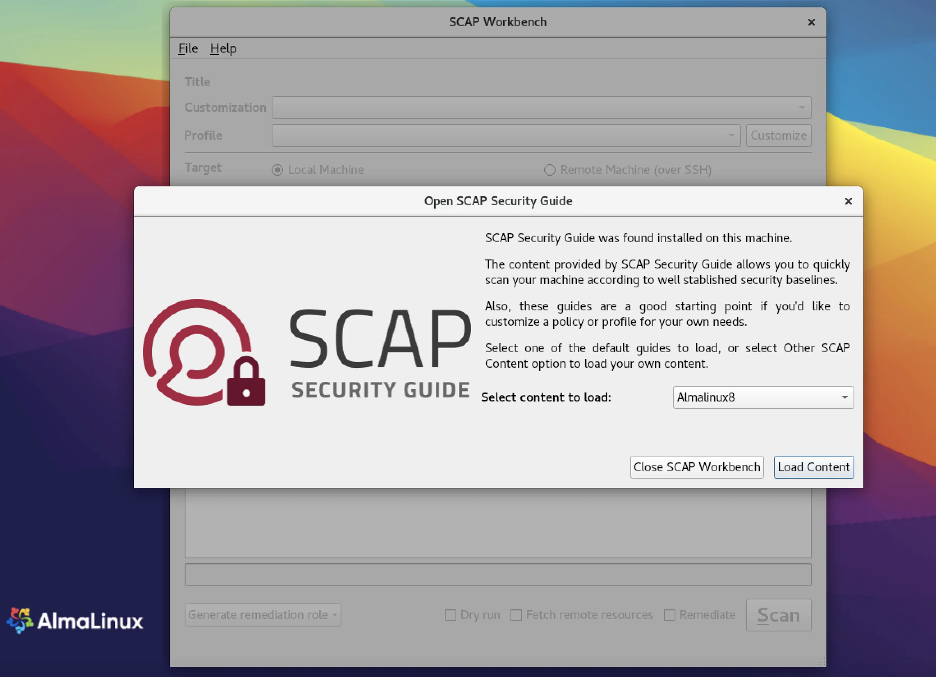The width and height of the screenshot is (936, 677).
Task: Toggle Fetch remote resources checkbox
Action: (516, 615)
